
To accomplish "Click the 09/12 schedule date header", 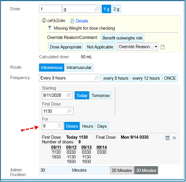I will [71, 147].
